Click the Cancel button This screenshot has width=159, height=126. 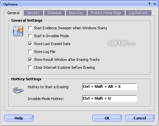tap(140, 118)
